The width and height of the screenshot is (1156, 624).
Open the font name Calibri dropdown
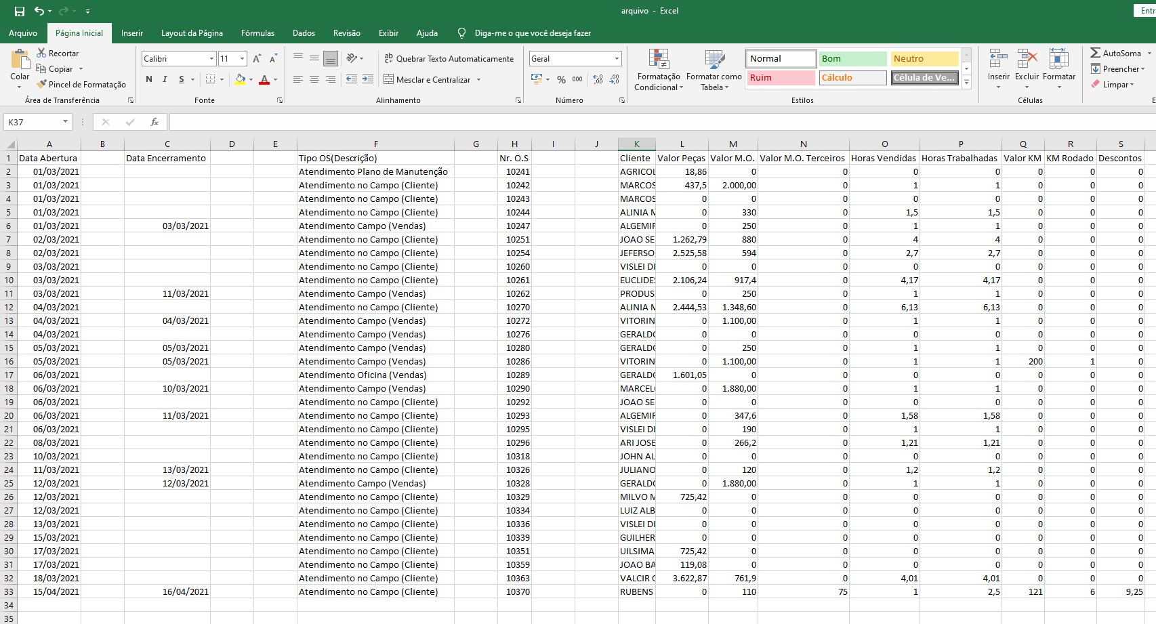[211, 59]
